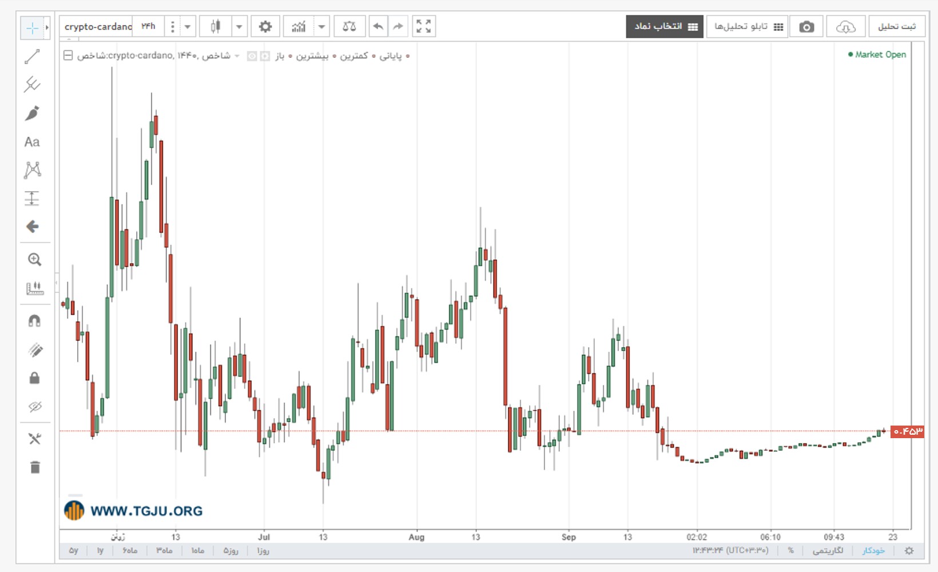
Task: Toggle the logarithmic scale option
Action: coord(828,551)
